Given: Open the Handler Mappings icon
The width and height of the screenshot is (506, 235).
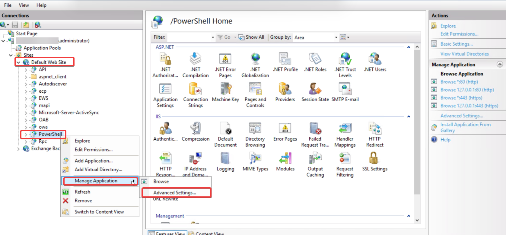Looking at the screenshot, I should 345,135.
